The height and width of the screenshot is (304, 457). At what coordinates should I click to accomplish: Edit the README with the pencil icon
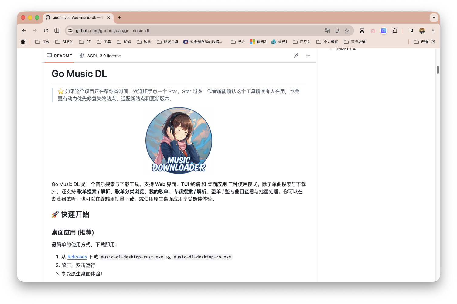coord(296,56)
